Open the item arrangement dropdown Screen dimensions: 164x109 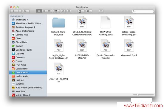point(56,11)
